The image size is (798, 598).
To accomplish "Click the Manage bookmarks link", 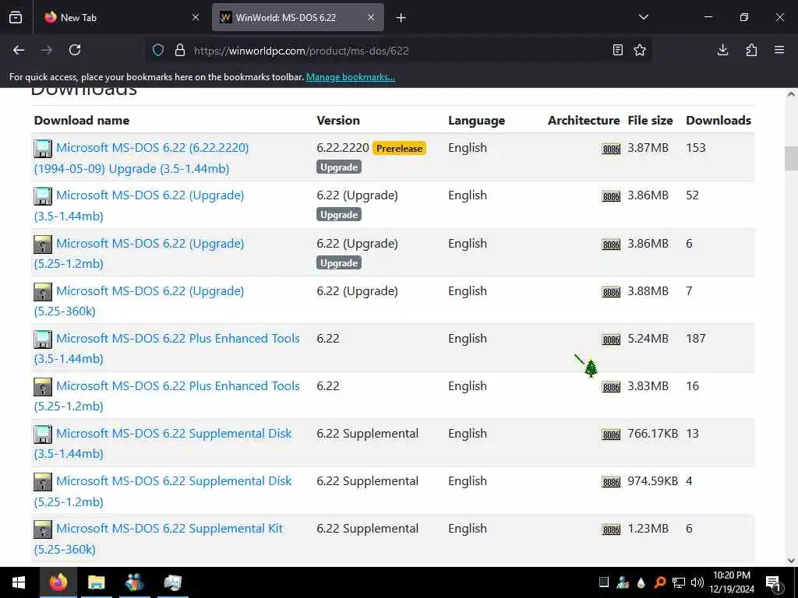I will point(350,77).
